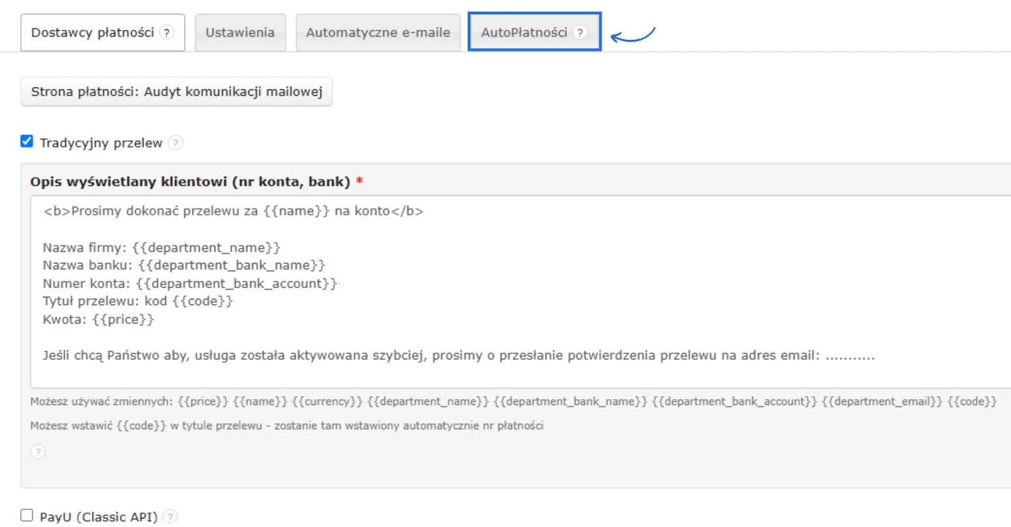This screenshot has width=1011, height=527.
Task: Open help icon next to PayU (Classic API)
Action: [x=170, y=517]
